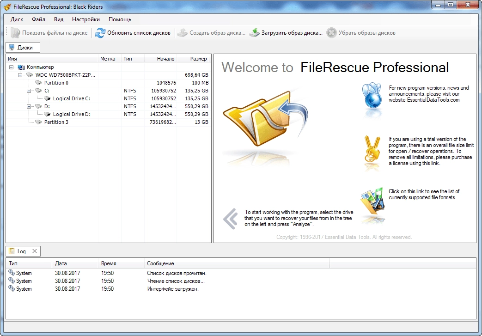Viewport: 482px width, 336px height.
Task: Click the Show files on disk icon
Action: 15,33
